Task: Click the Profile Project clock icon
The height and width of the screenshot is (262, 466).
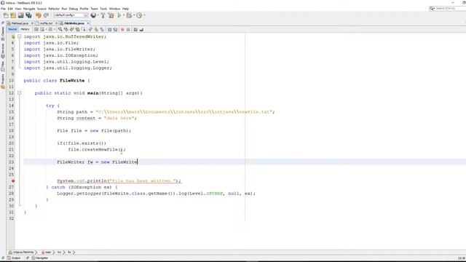Action: pos(139,15)
